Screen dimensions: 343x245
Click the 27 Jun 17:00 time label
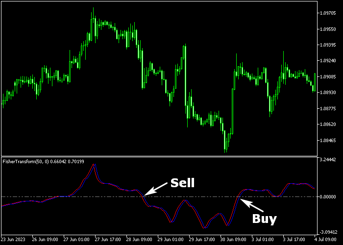tap(108, 239)
